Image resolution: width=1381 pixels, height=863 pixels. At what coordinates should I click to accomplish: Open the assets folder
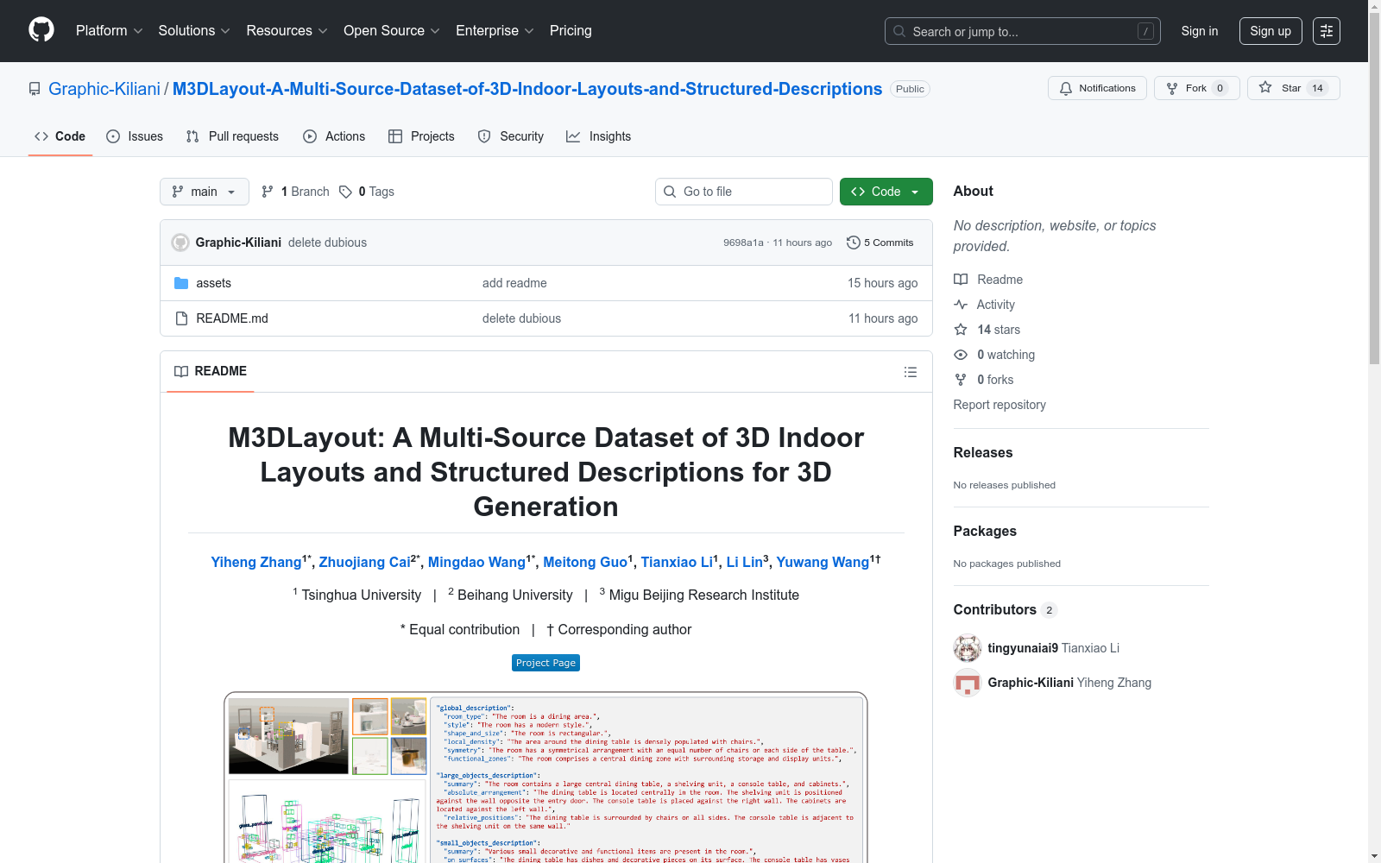213,283
